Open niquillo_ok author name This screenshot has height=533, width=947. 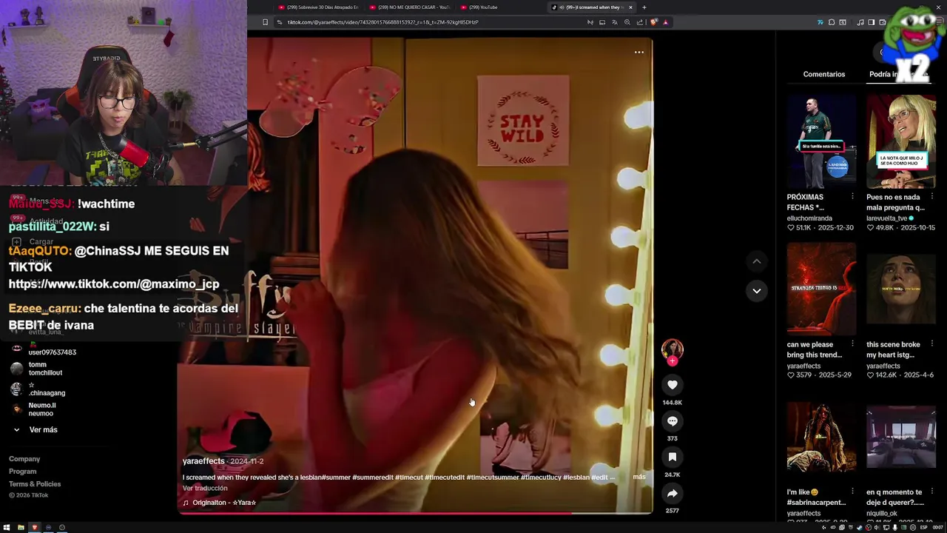pyautogui.click(x=880, y=513)
